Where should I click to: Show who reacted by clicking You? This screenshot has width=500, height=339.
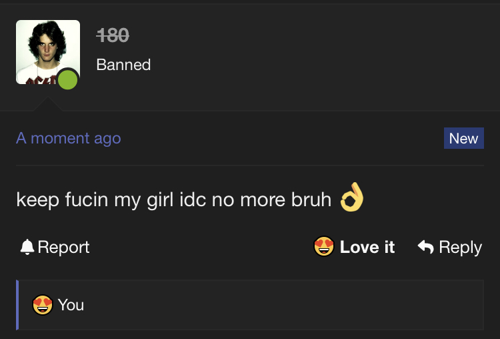pos(71,305)
